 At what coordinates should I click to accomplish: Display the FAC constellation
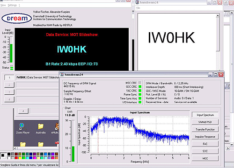tap(205, 144)
